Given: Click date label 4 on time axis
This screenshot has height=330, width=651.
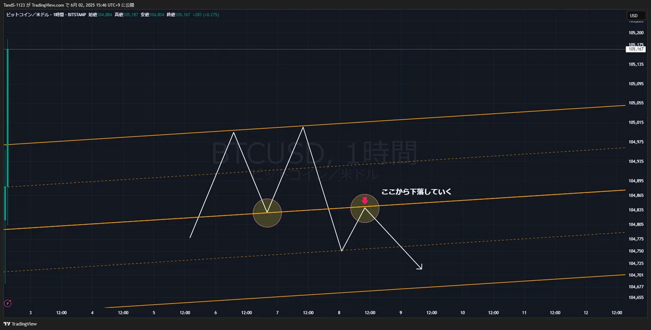Looking at the screenshot, I should tap(92, 313).
